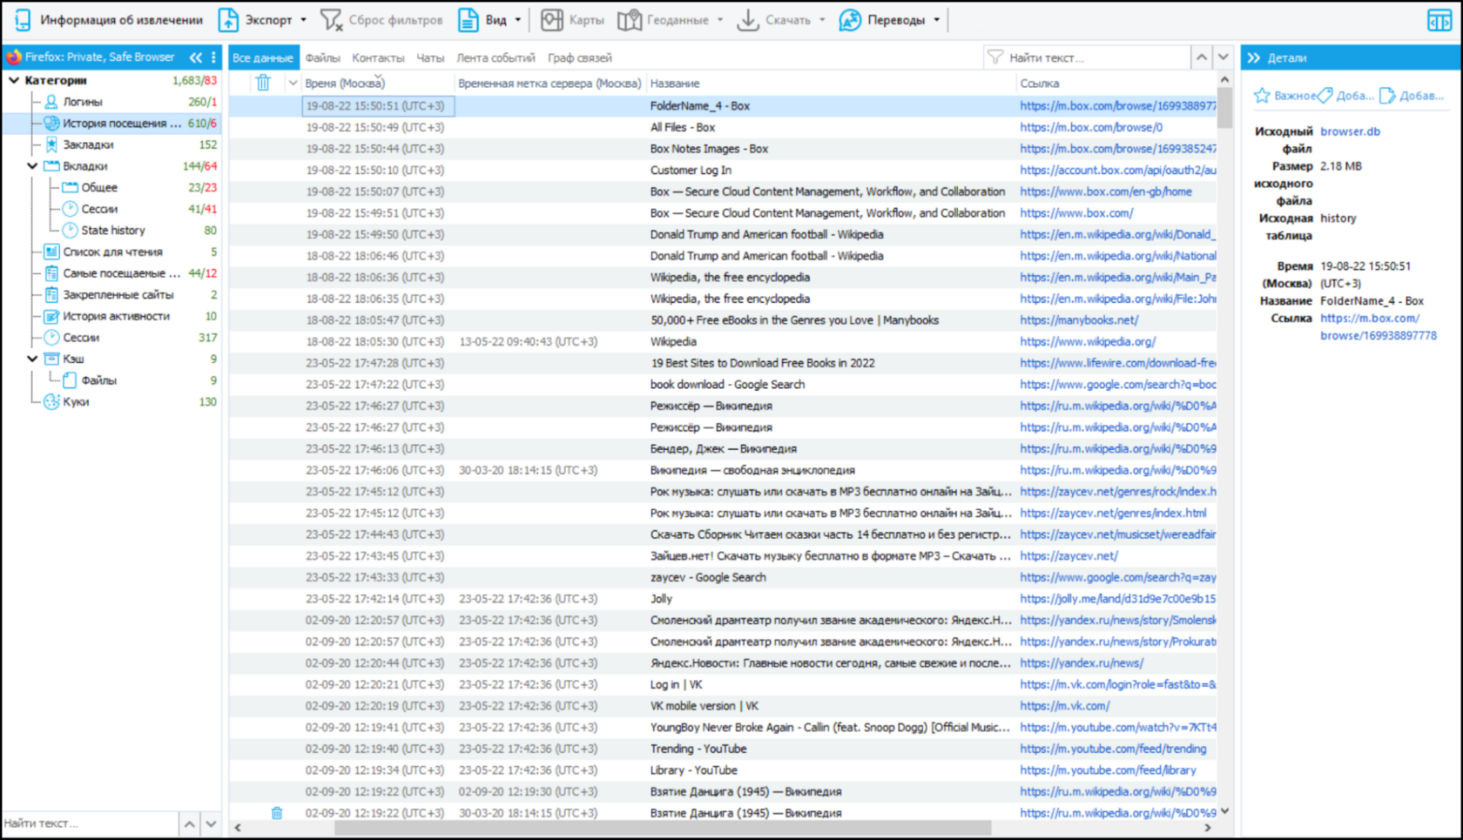
Task: Open the m.box.com link in Детали panel
Action: pos(1379,327)
